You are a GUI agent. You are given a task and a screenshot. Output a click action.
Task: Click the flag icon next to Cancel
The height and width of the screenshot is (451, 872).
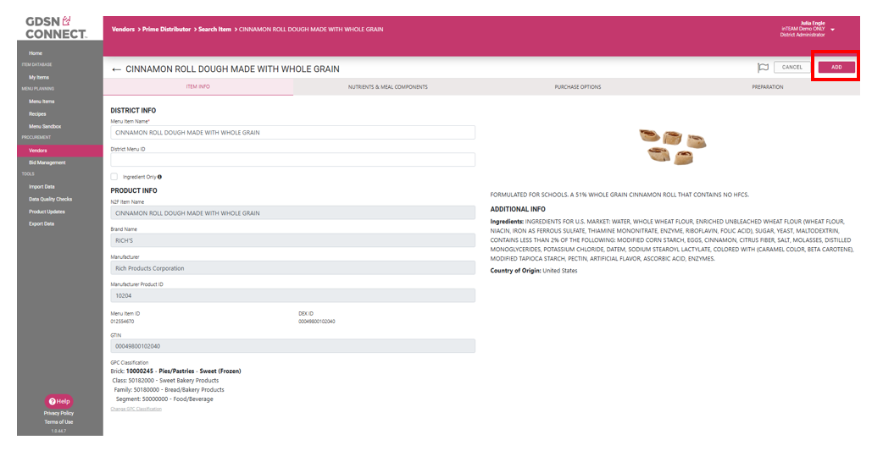(763, 67)
